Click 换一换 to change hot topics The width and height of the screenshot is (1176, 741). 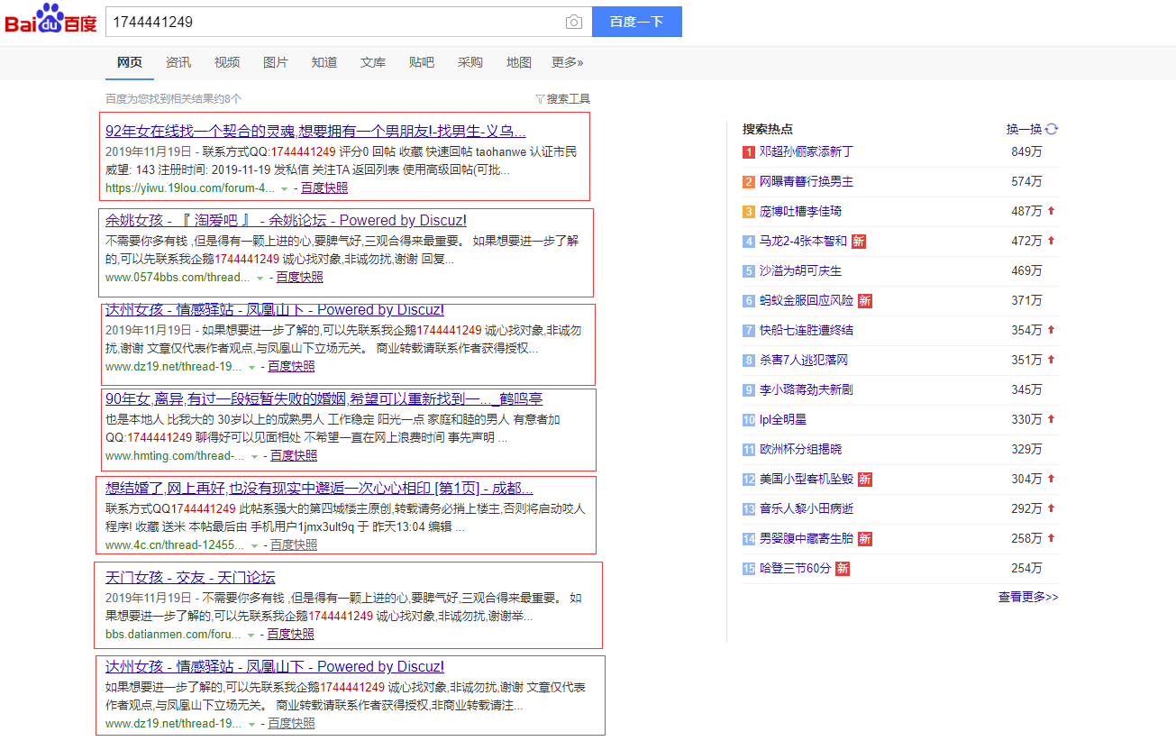click(1024, 129)
